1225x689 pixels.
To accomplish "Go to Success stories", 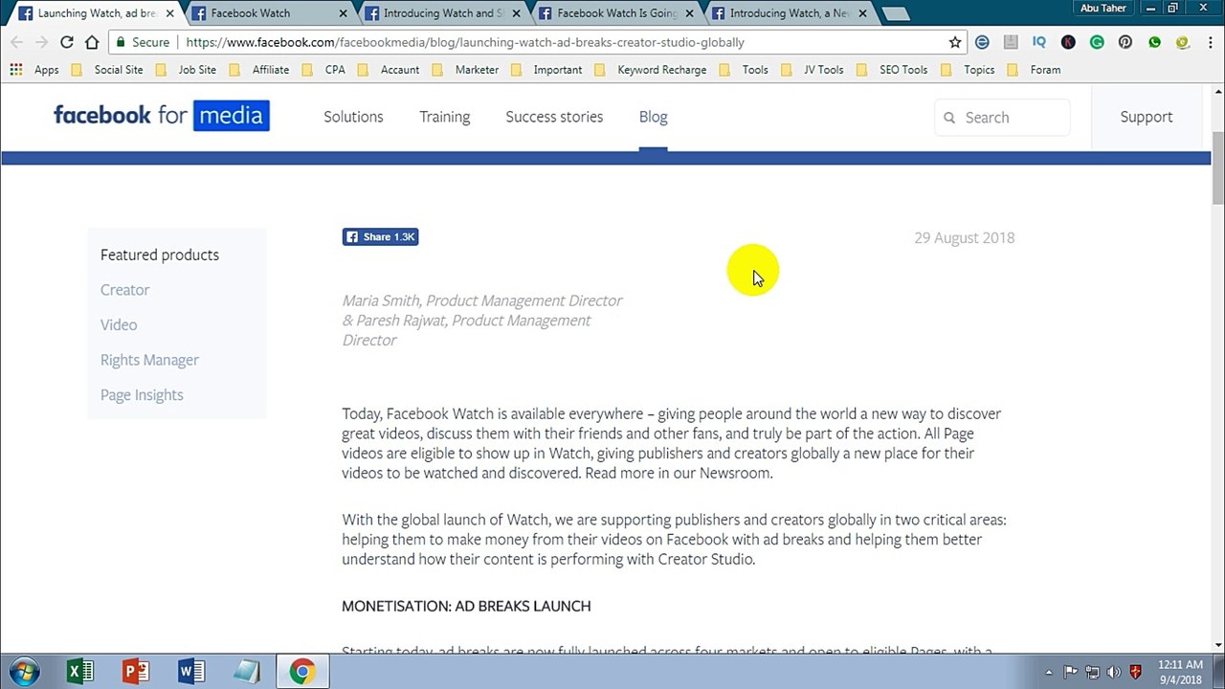I will [554, 117].
